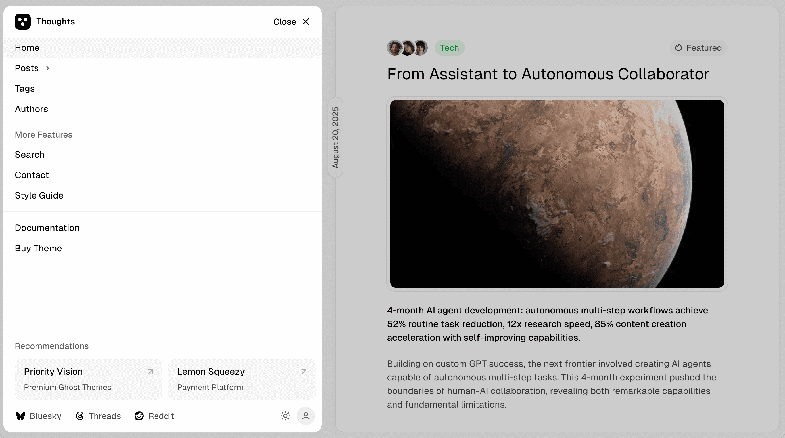Open the Authors page link
The width and height of the screenshot is (785, 438).
[32, 109]
